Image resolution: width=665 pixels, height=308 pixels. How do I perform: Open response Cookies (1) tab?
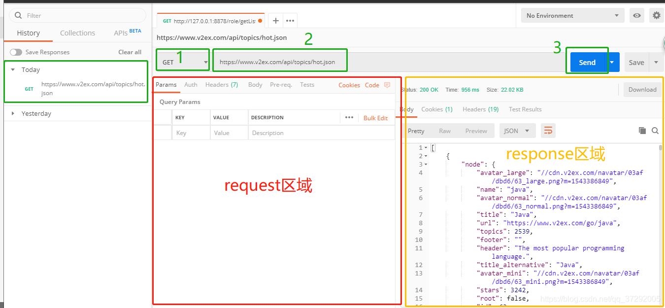437,109
